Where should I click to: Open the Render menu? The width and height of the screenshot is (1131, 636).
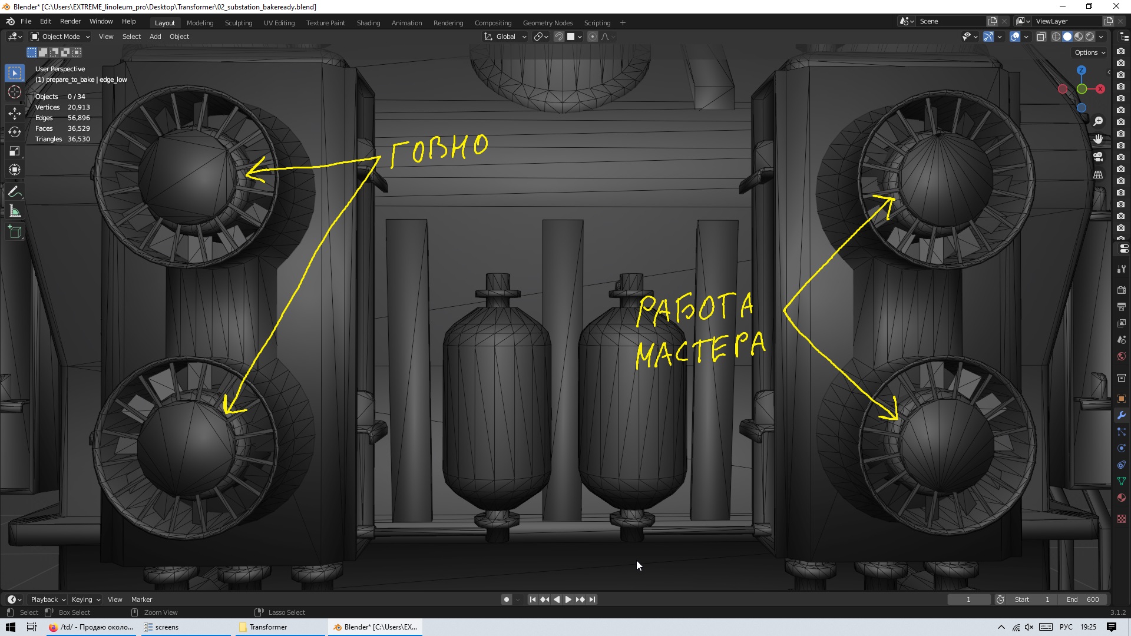coord(70,21)
